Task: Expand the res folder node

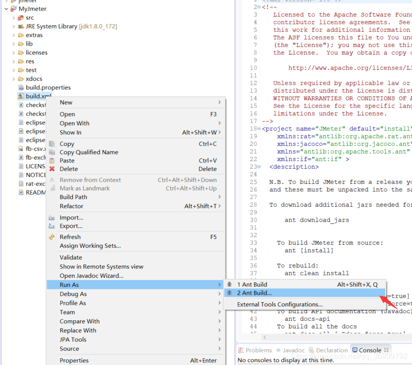Action: (x=14, y=61)
